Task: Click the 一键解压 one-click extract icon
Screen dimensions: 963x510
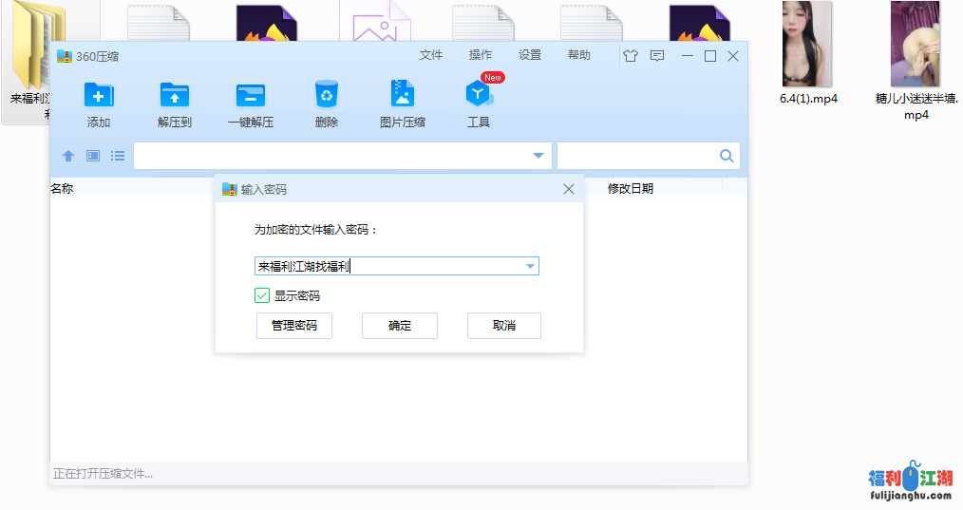Action: click(x=251, y=95)
